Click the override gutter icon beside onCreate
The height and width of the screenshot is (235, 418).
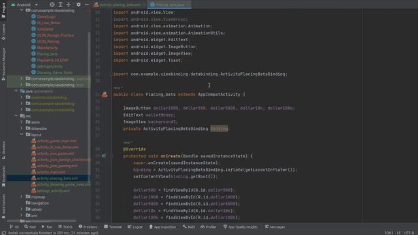(103, 156)
